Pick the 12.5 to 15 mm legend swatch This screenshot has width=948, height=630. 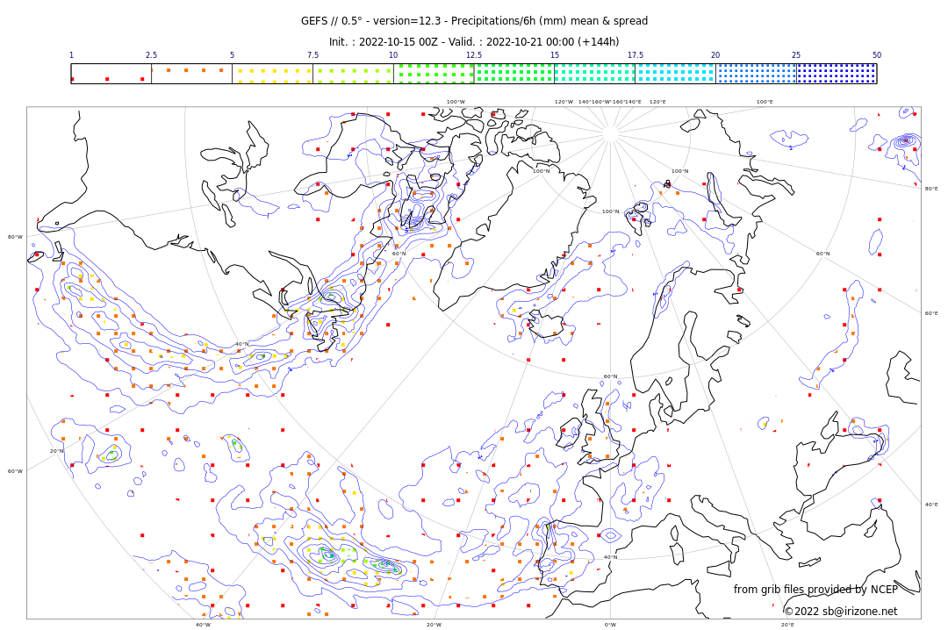(514, 74)
